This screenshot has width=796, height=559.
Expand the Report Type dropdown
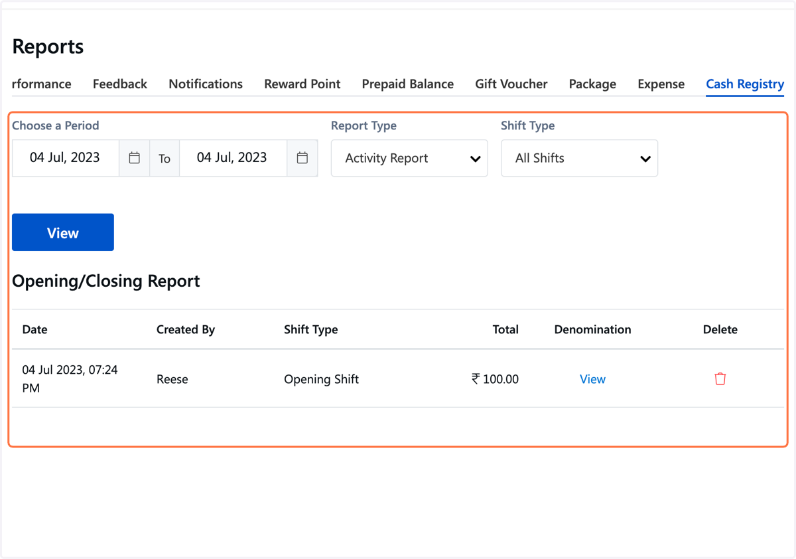(x=409, y=158)
